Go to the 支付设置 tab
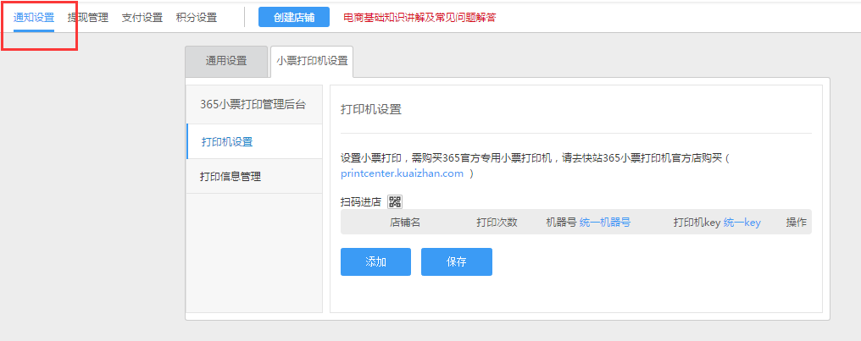861x341 pixels. point(142,17)
